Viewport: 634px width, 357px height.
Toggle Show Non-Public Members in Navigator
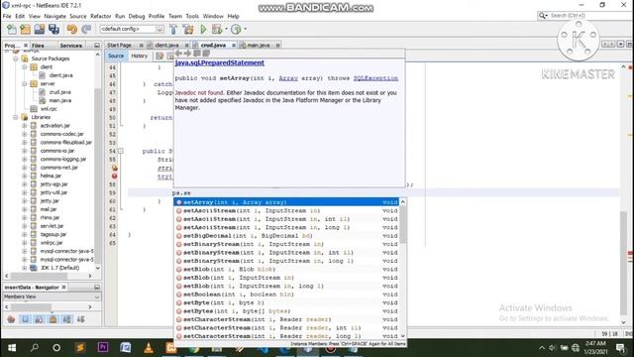[x=53, y=319]
